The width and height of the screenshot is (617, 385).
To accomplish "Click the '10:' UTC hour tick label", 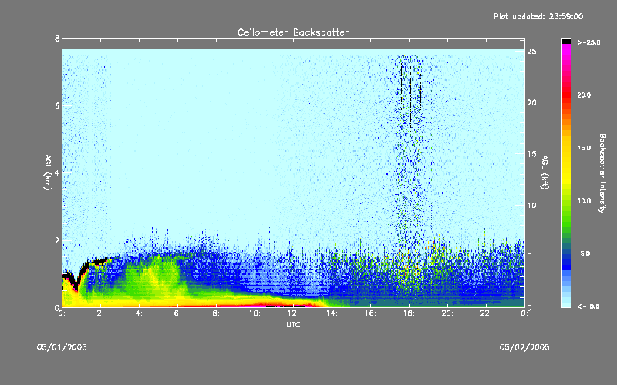I will point(255,313).
